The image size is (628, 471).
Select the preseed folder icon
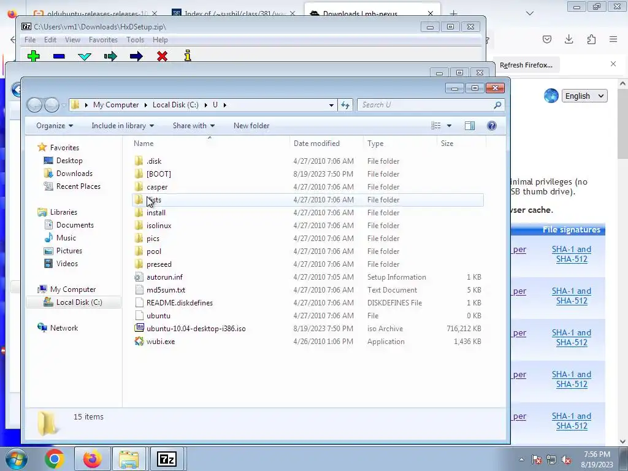tap(139, 264)
